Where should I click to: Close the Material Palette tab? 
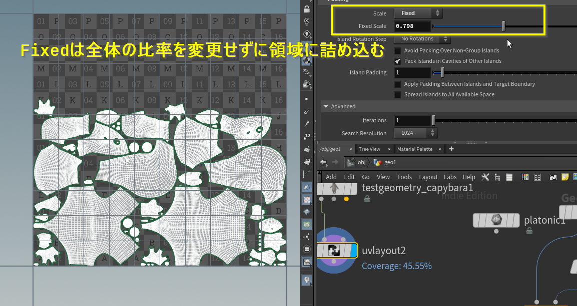coord(440,149)
